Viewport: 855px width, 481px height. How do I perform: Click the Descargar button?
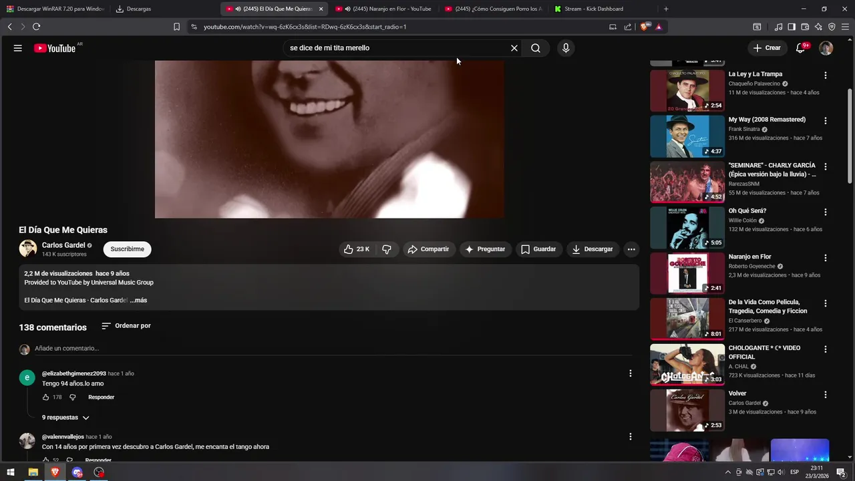(592, 249)
